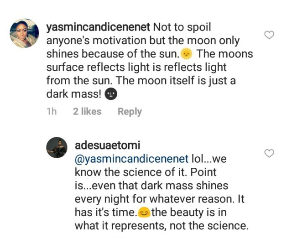The image size is (292, 238).
Task: Click the "1h" comment timestamp
Action: pyautogui.click(x=52, y=112)
